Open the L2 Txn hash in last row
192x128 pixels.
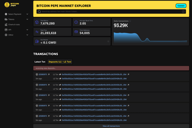94,120
